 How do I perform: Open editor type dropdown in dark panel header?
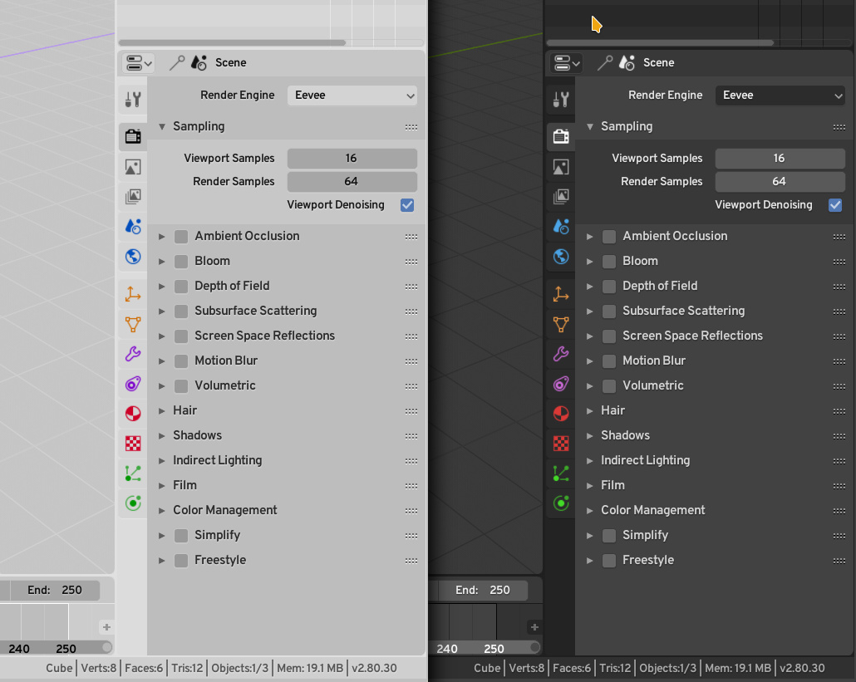pyautogui.click(x=567, y=63)
